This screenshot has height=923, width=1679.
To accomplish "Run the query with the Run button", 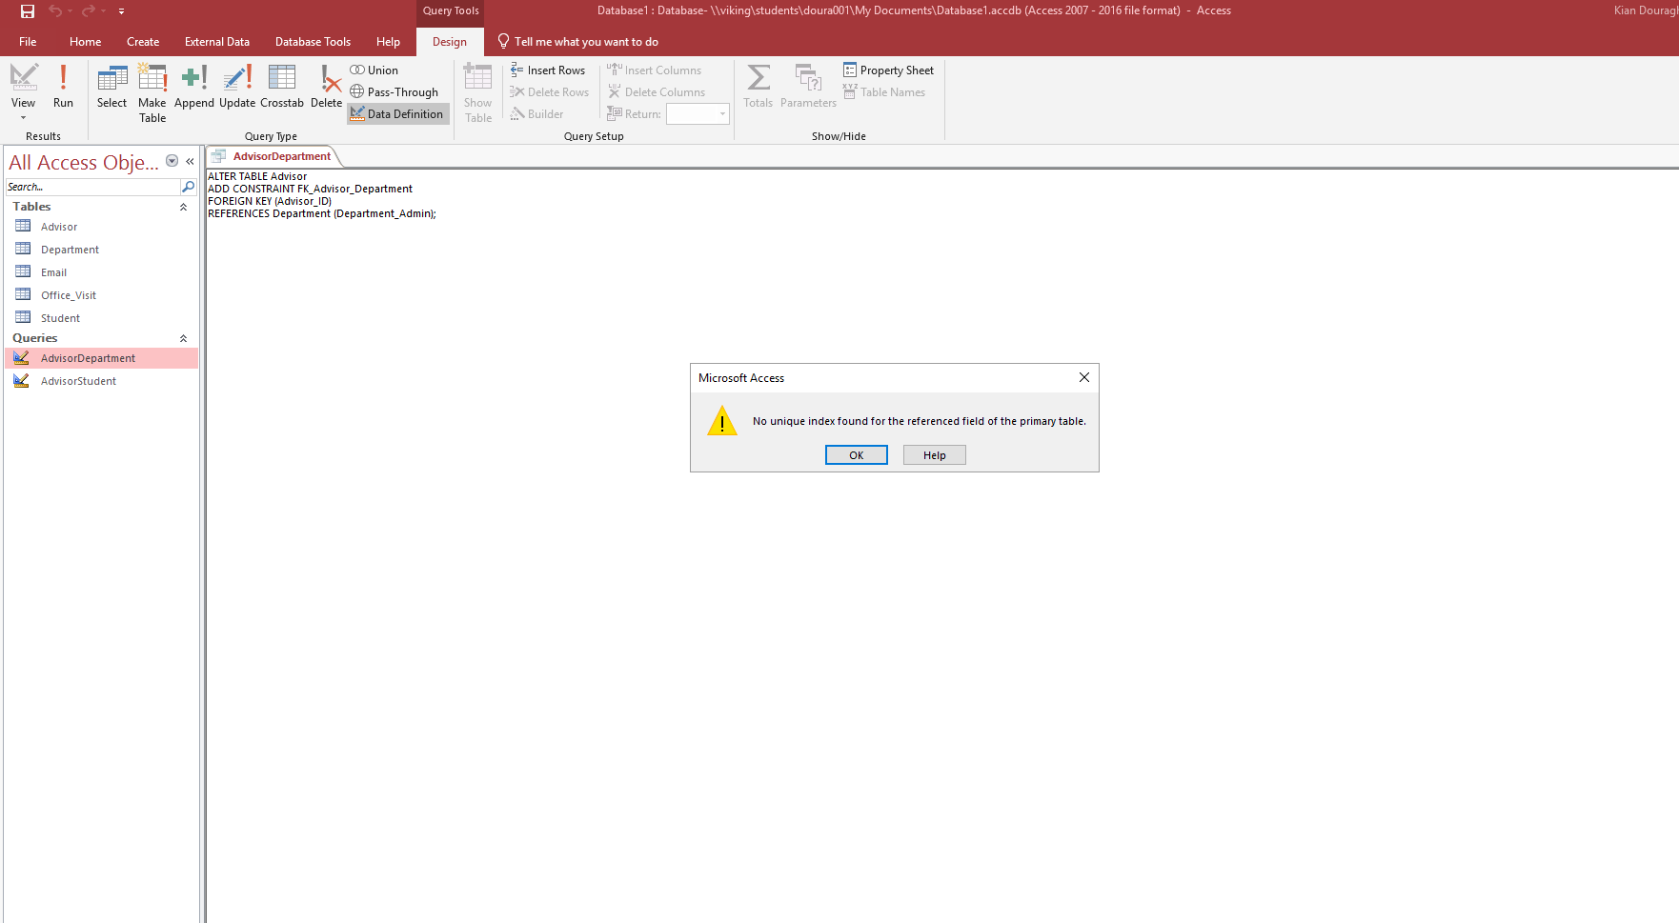I will point(63,86).
